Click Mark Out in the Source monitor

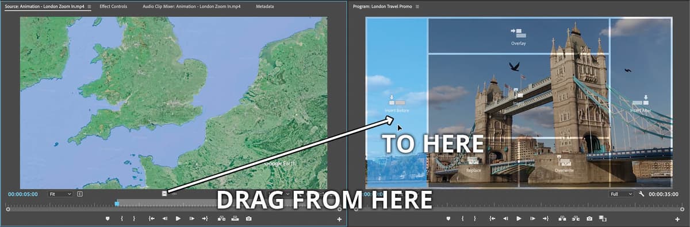134,218
